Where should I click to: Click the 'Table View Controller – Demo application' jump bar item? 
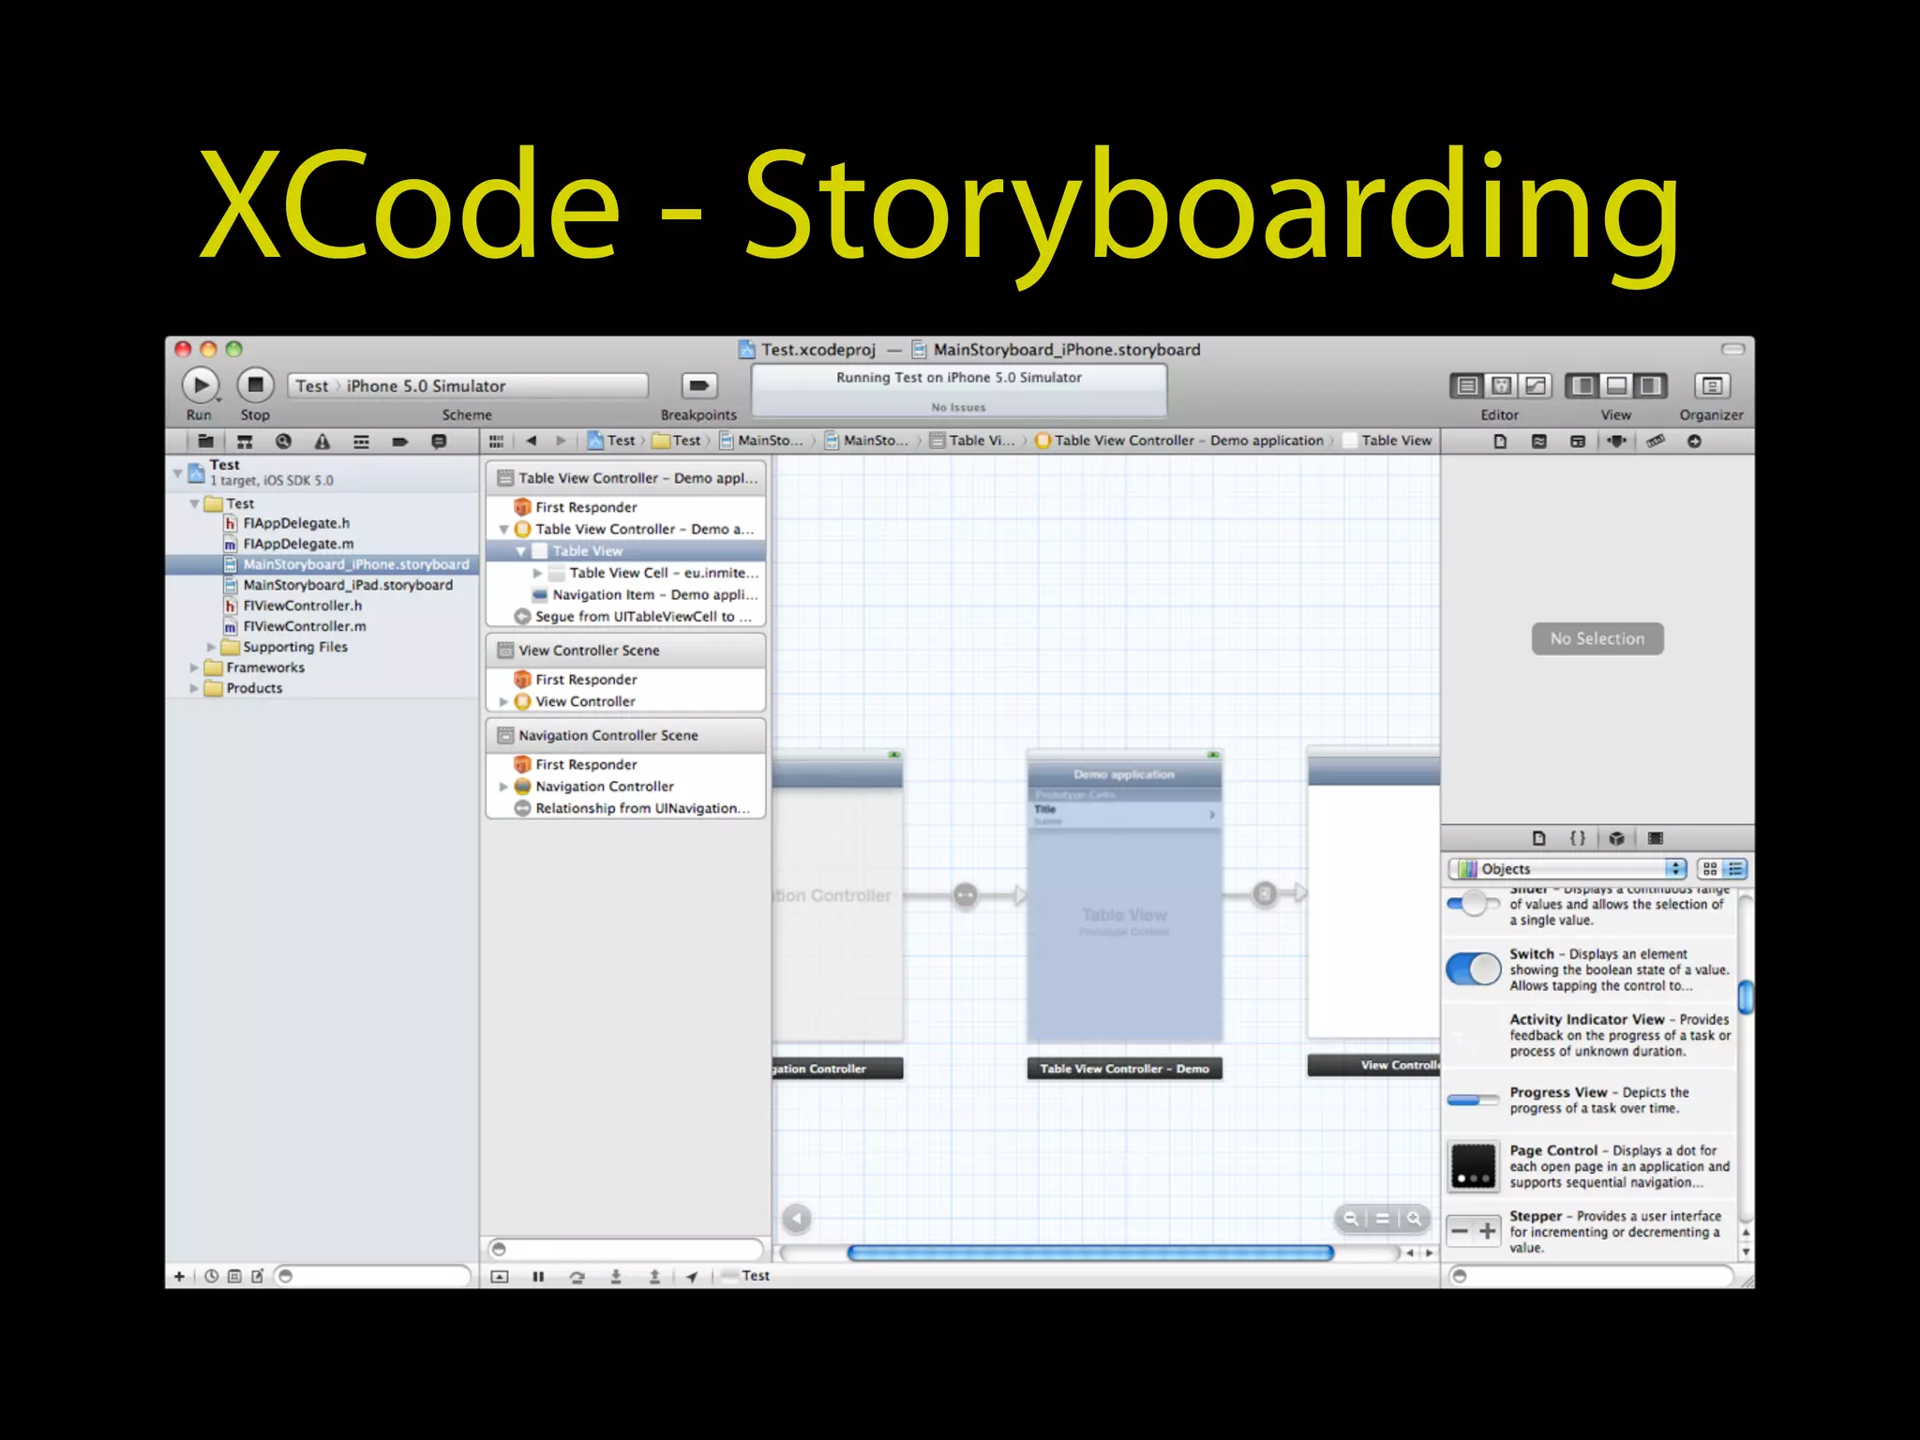click(1179, 441)
